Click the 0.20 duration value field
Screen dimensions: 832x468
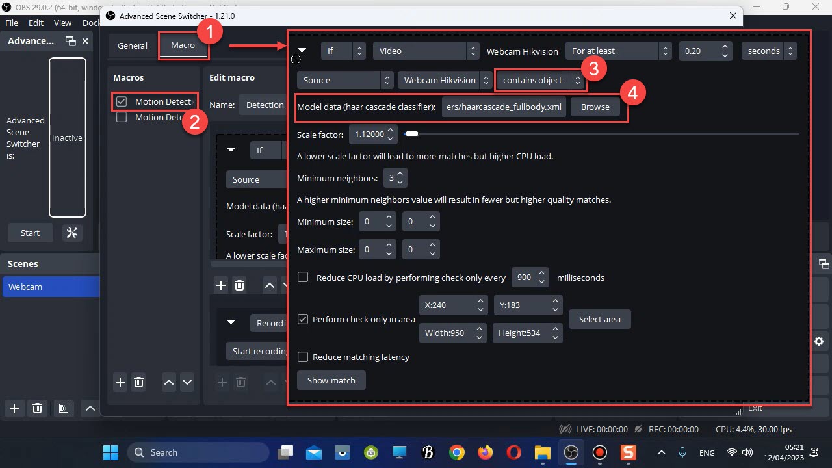coord(707,51)
